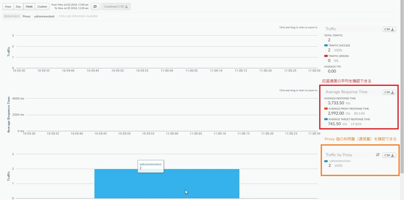The height and width of the screenshot is (200, 404).
Task: Click the swap/refresh arrows icon button
Action: point(95,7)
